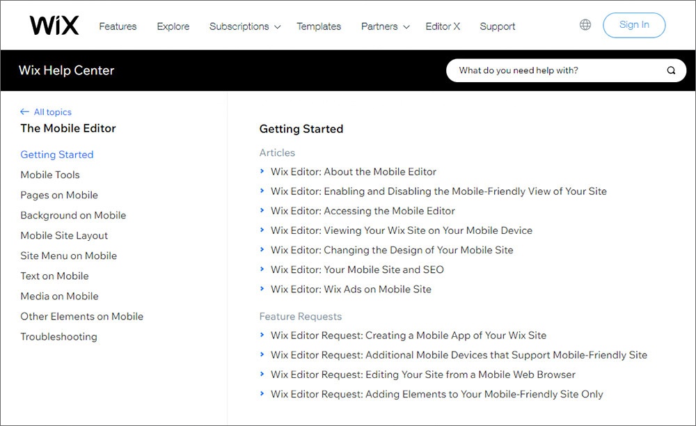Screen dimensions: 696x426
Task: Open the Wix Help Center title link
Action: pos(67,70)
